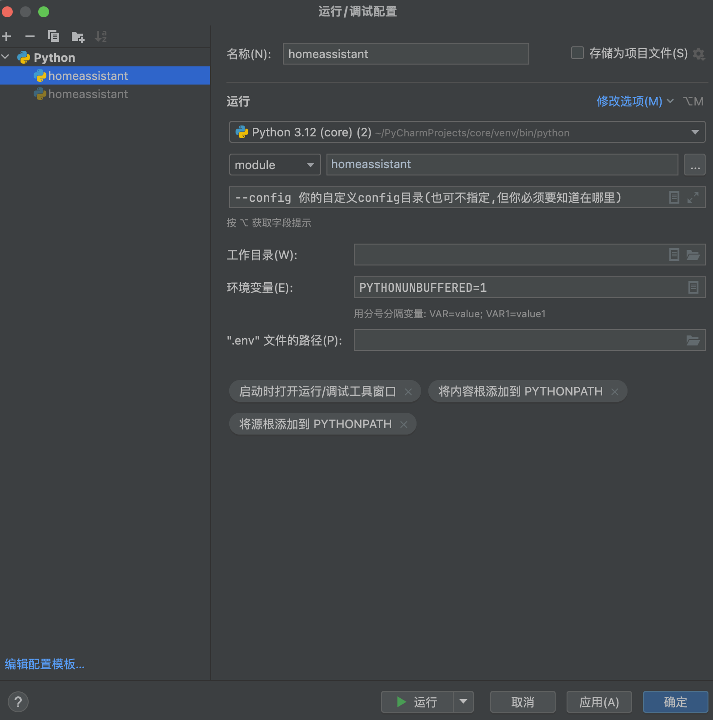This screenshot has height=720, width=713.
Task: Focus the module name field containing homeassistant
Action: pyautogui.click(x=502, y=165)
